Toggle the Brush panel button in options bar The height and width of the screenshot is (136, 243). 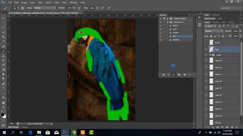(x=23, y=8)
